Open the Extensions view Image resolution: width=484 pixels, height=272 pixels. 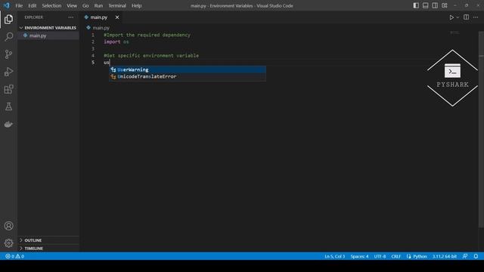[x=8, y=89]
